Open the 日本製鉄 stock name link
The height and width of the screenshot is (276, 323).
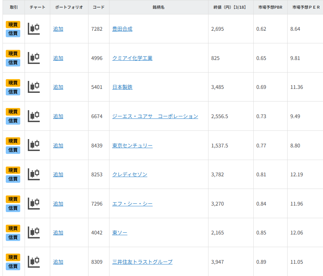click(x=122, y=87)
